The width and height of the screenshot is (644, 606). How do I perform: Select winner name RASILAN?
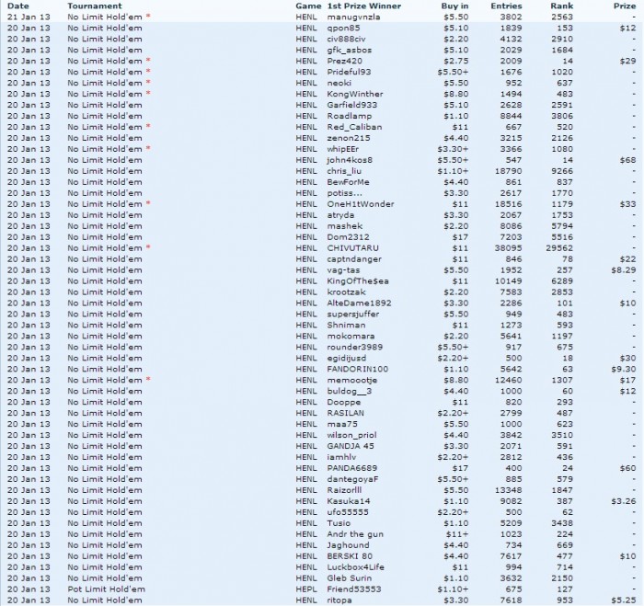[345, 414]
